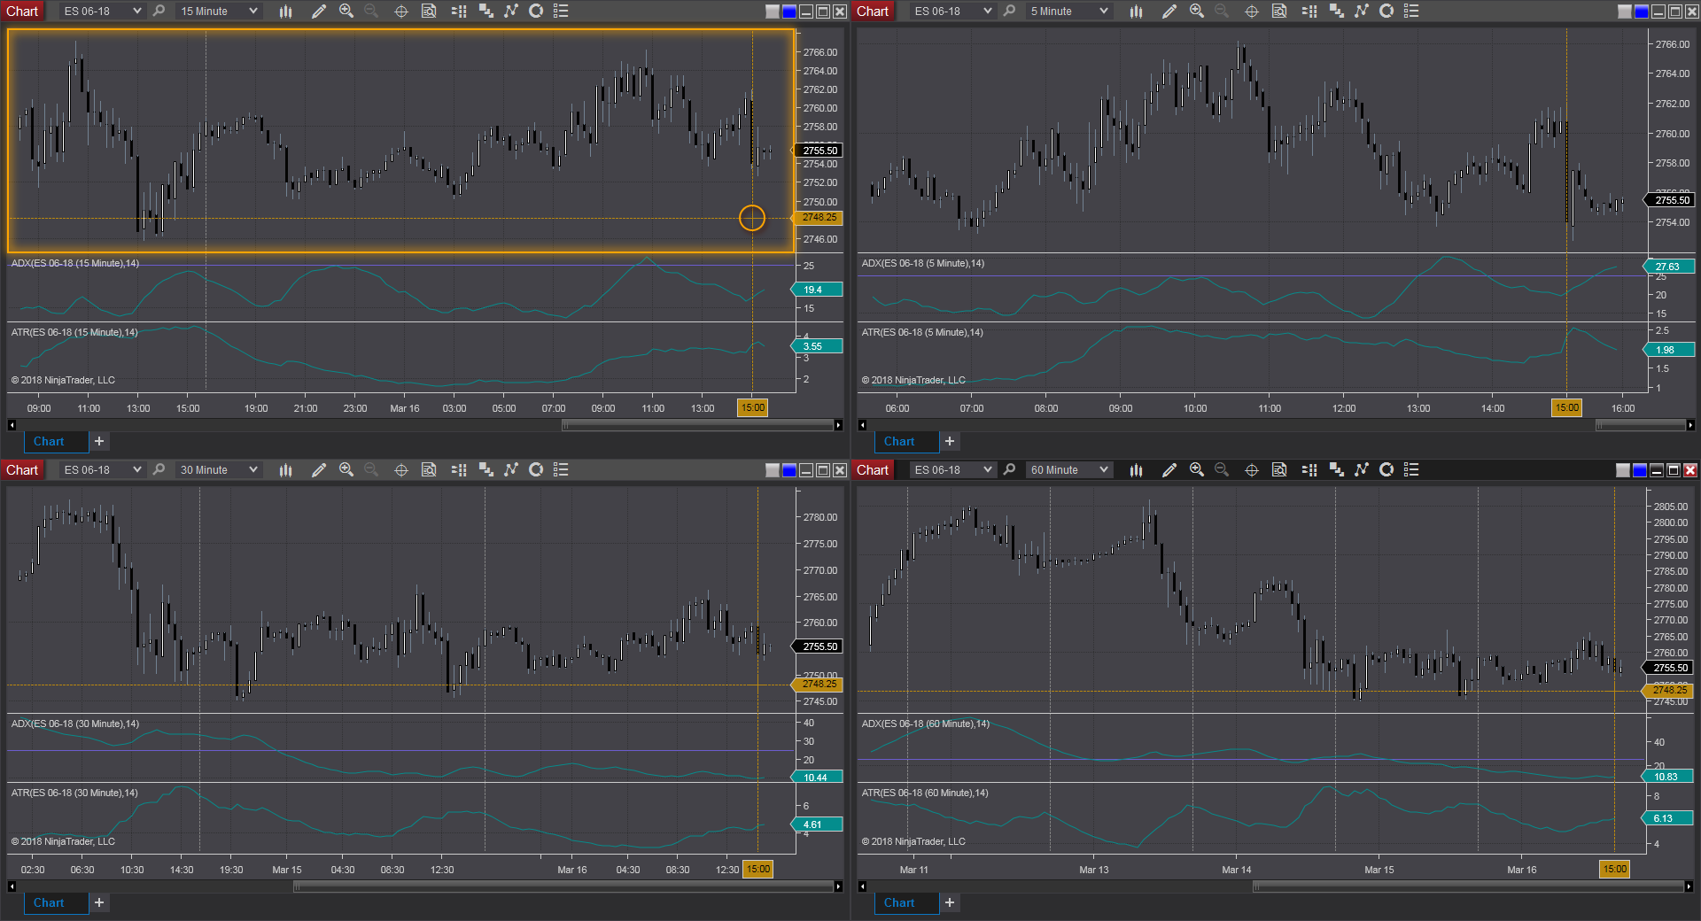
Task: Click blue instrument link button in 15 Minute chart
Action: 789,12
